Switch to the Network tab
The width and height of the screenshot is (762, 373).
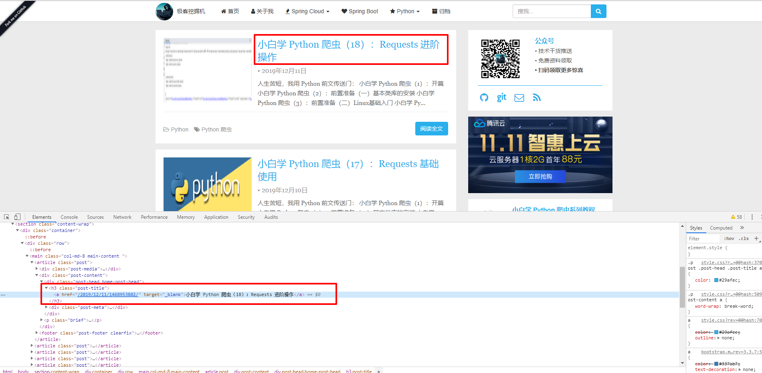click(122, 217)
